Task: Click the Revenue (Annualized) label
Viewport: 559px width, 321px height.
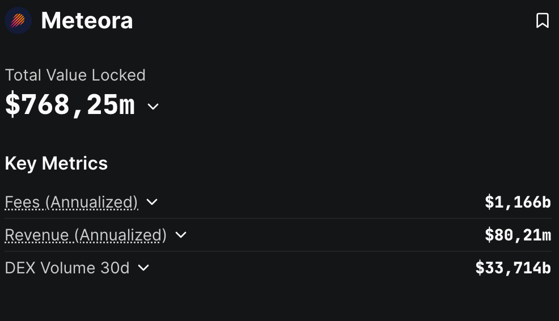Action: coord(86,235)
